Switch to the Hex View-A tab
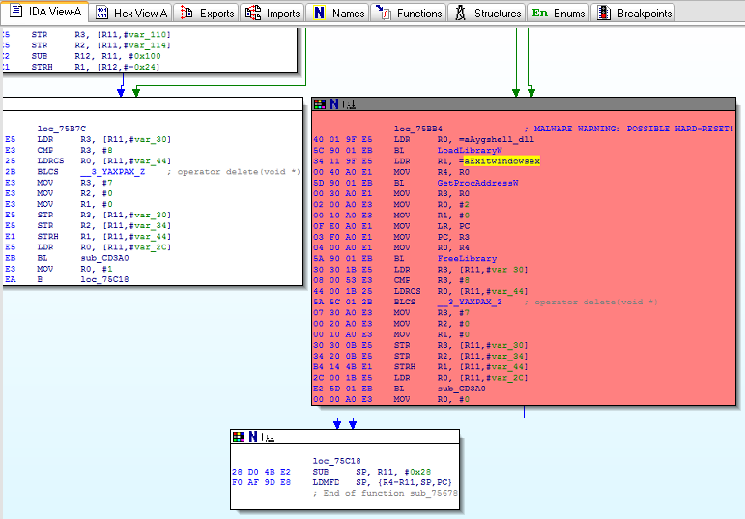The width and height of the screenshot is (745, 519). click(130, 13)
